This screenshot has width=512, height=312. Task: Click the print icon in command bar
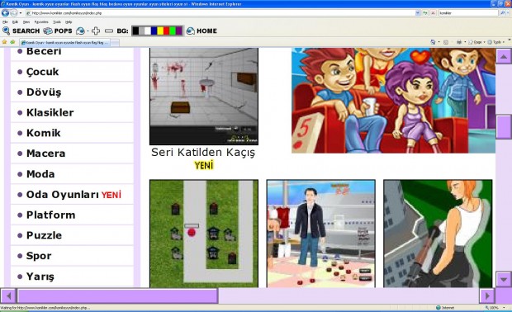pos(459,42)
